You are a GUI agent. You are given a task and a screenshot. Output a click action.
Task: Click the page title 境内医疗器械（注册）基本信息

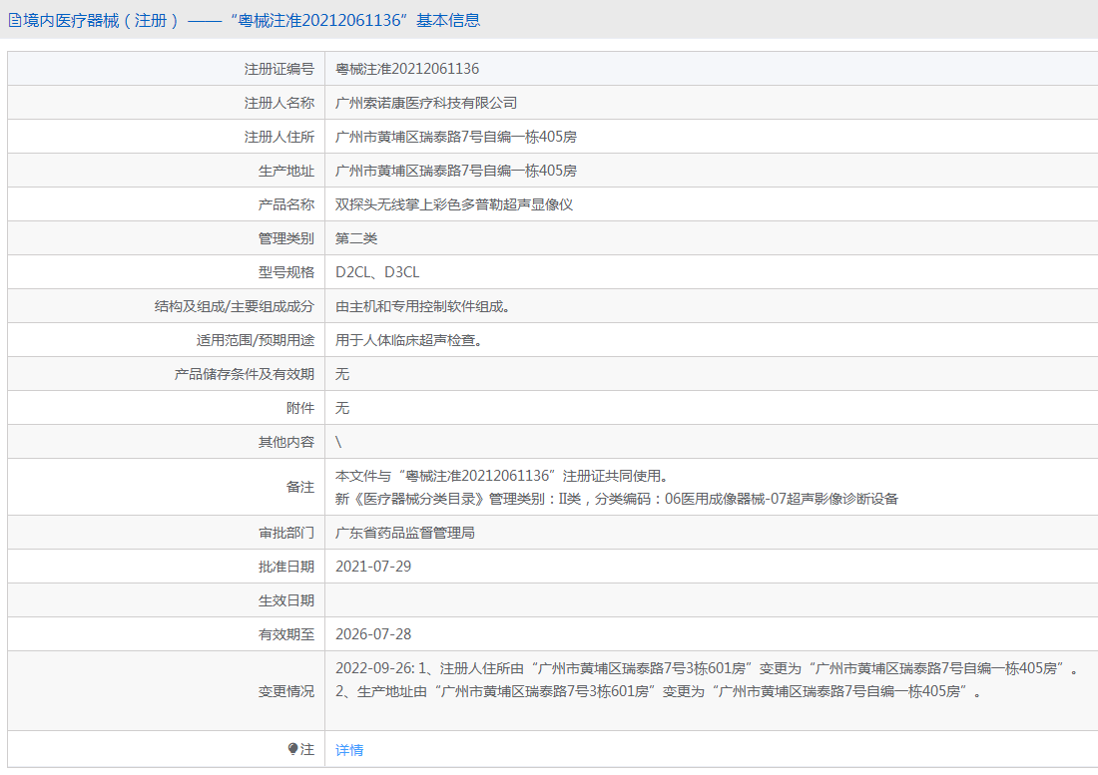pyautogui.click(x=252, y=20)
